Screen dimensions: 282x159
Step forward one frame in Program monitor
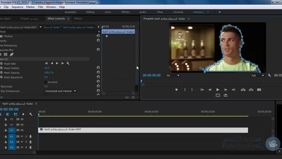point(226,90)
